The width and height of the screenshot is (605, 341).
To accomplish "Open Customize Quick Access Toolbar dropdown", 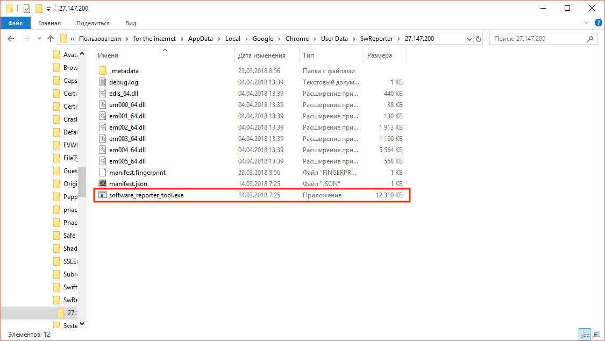I will (48, 9).
